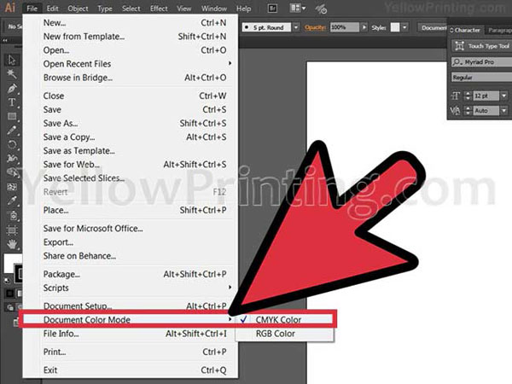Click the default fill and stroke icon

click(7, 281)
